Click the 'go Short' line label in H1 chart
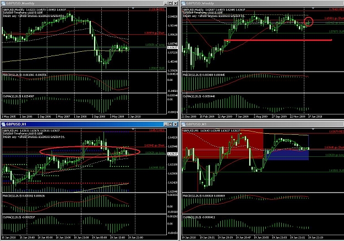The width and height of the screenshot is (344, 241). [154, 145]
